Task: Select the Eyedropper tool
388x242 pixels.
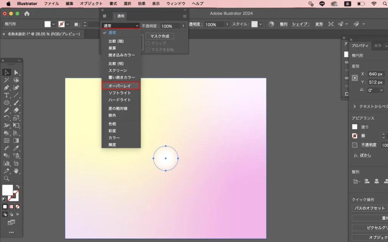Action: [x=16, y=148]
